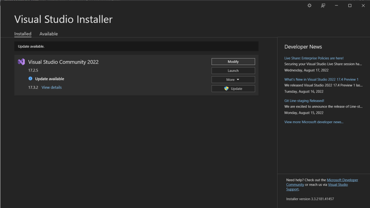Switch to the Available tab

(x=49, y=34)
